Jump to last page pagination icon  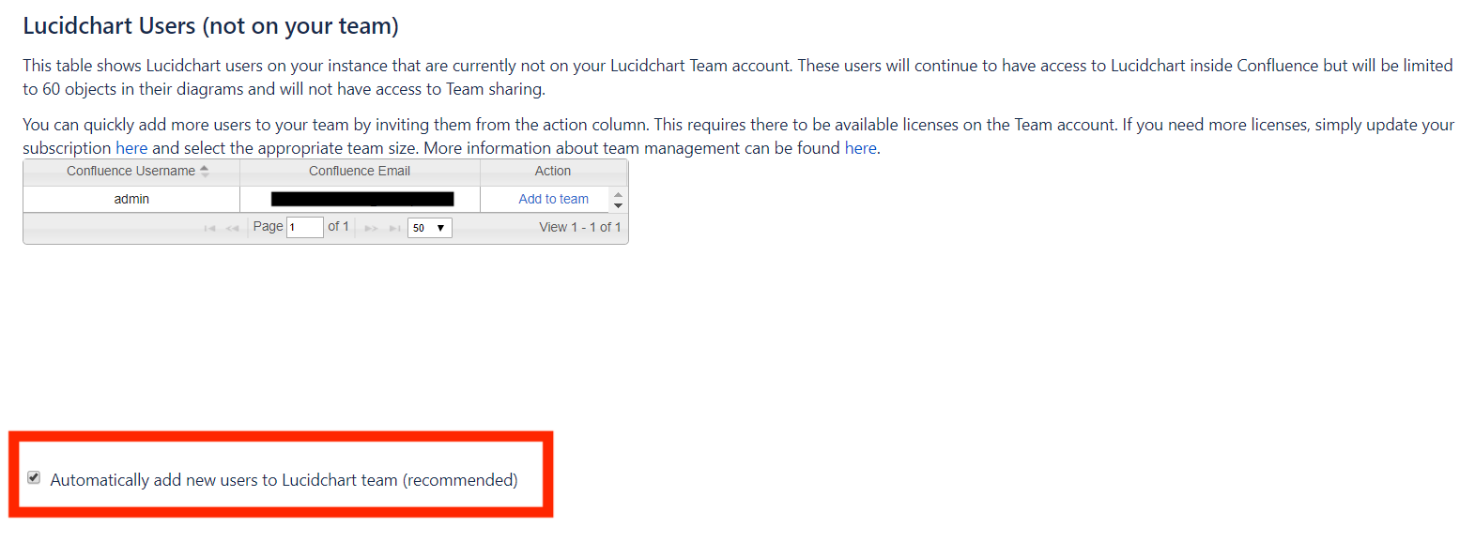[393, 226]
